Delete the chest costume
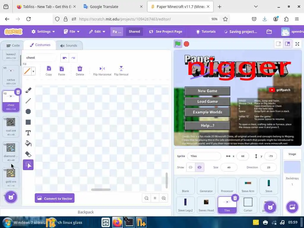304x228 pixels. tap(18, 92)
